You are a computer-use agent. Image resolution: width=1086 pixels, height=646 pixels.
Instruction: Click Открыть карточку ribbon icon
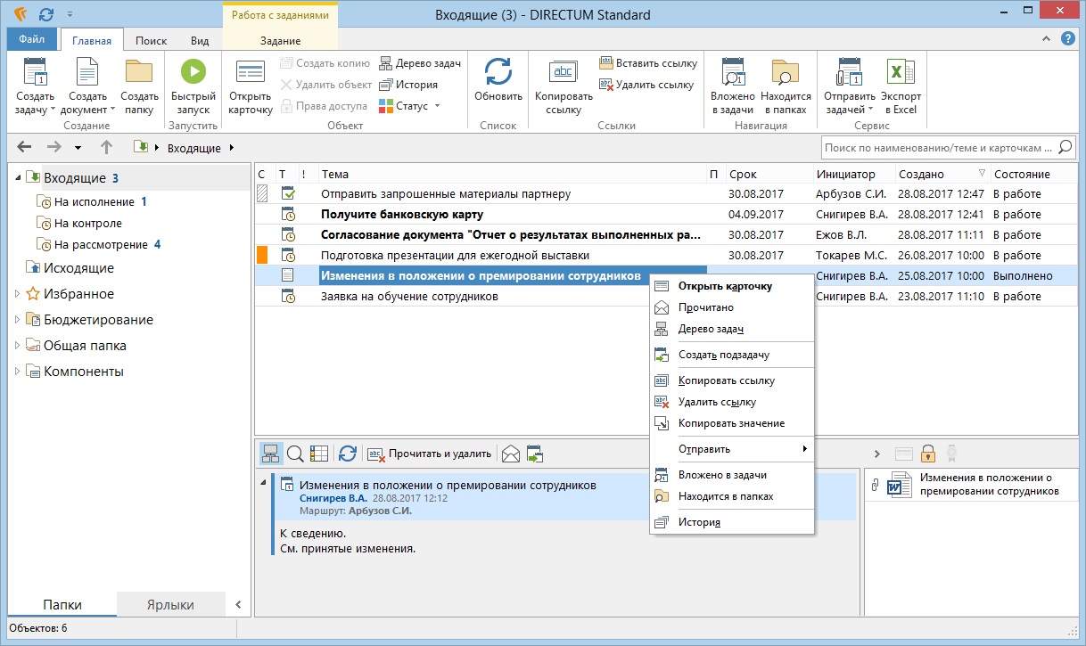coord(251,71)
